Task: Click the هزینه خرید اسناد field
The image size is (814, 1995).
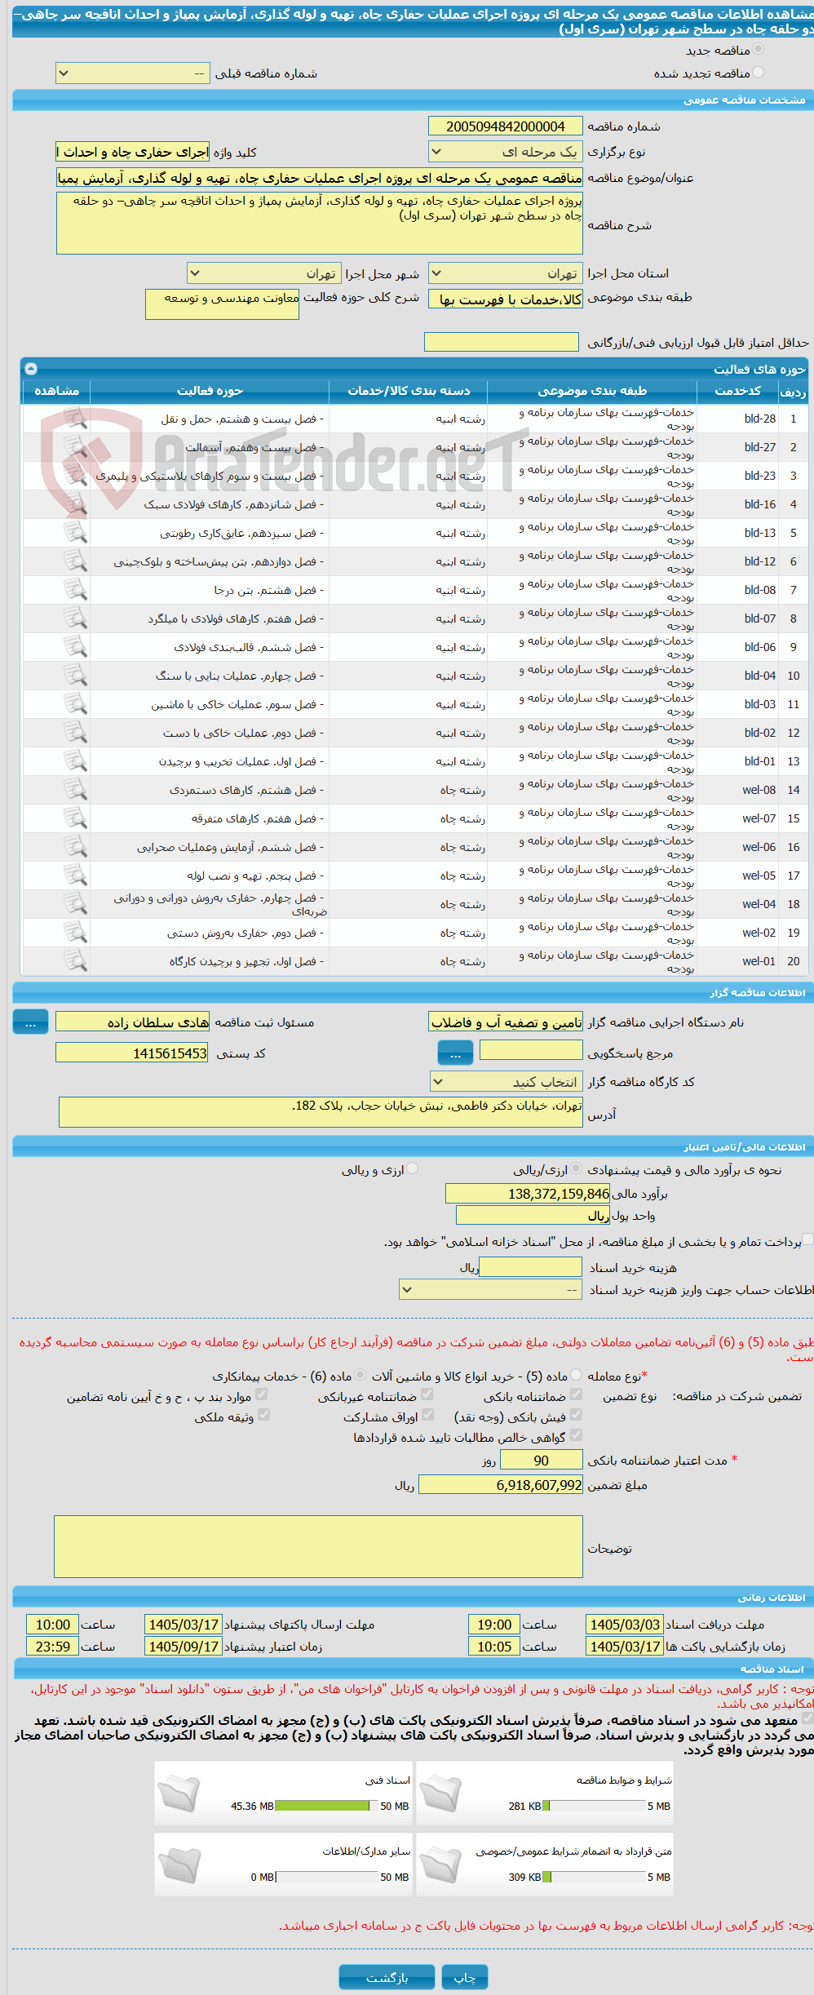Action: coord(531,1267)
